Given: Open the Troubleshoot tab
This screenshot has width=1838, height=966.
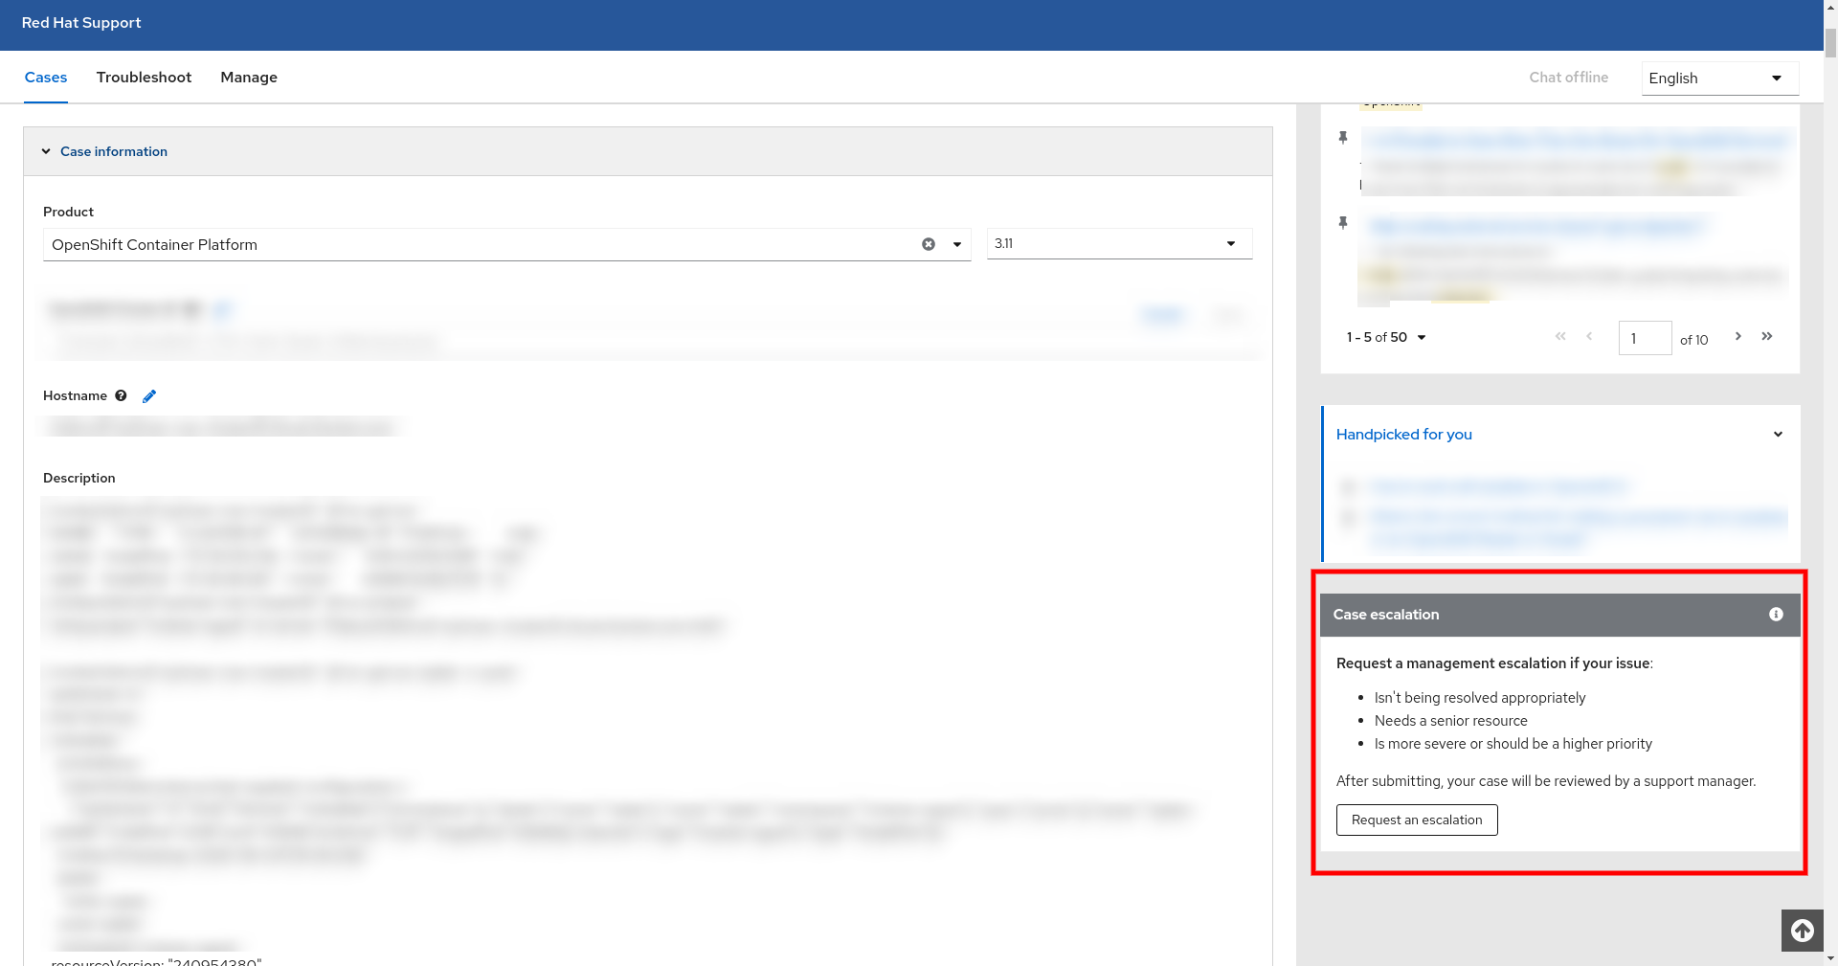Looking at the screenshot, I should click(x=144, y=78).
